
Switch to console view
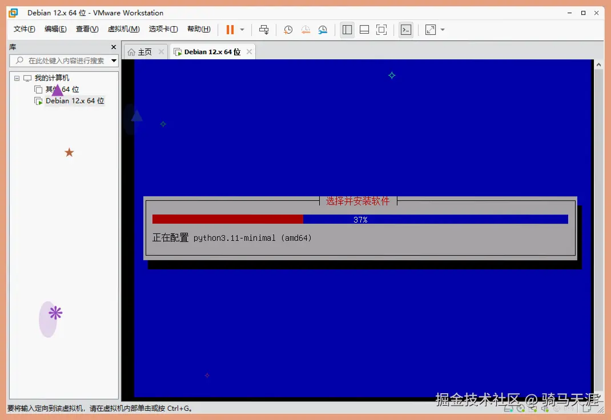(406, 30)
